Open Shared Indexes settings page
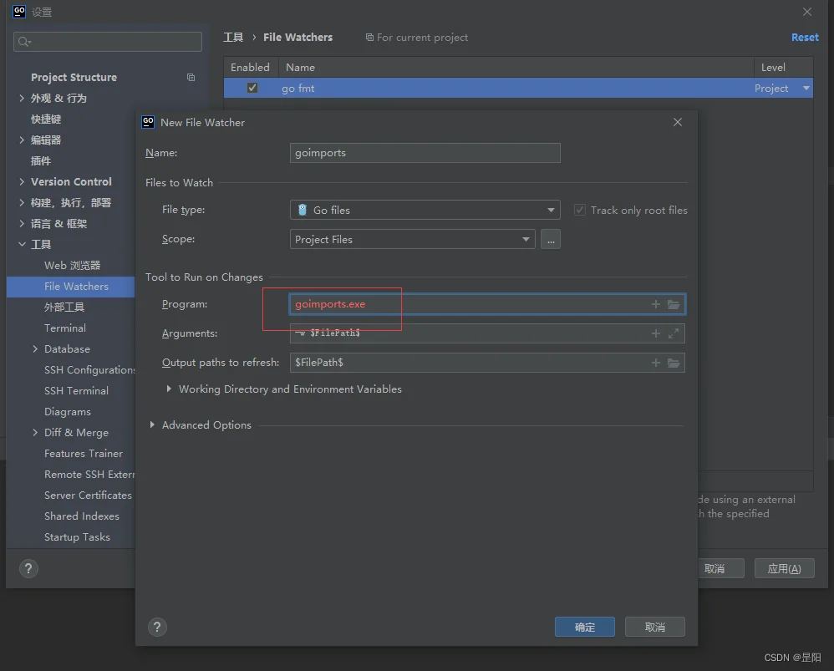 coord(81,516)
